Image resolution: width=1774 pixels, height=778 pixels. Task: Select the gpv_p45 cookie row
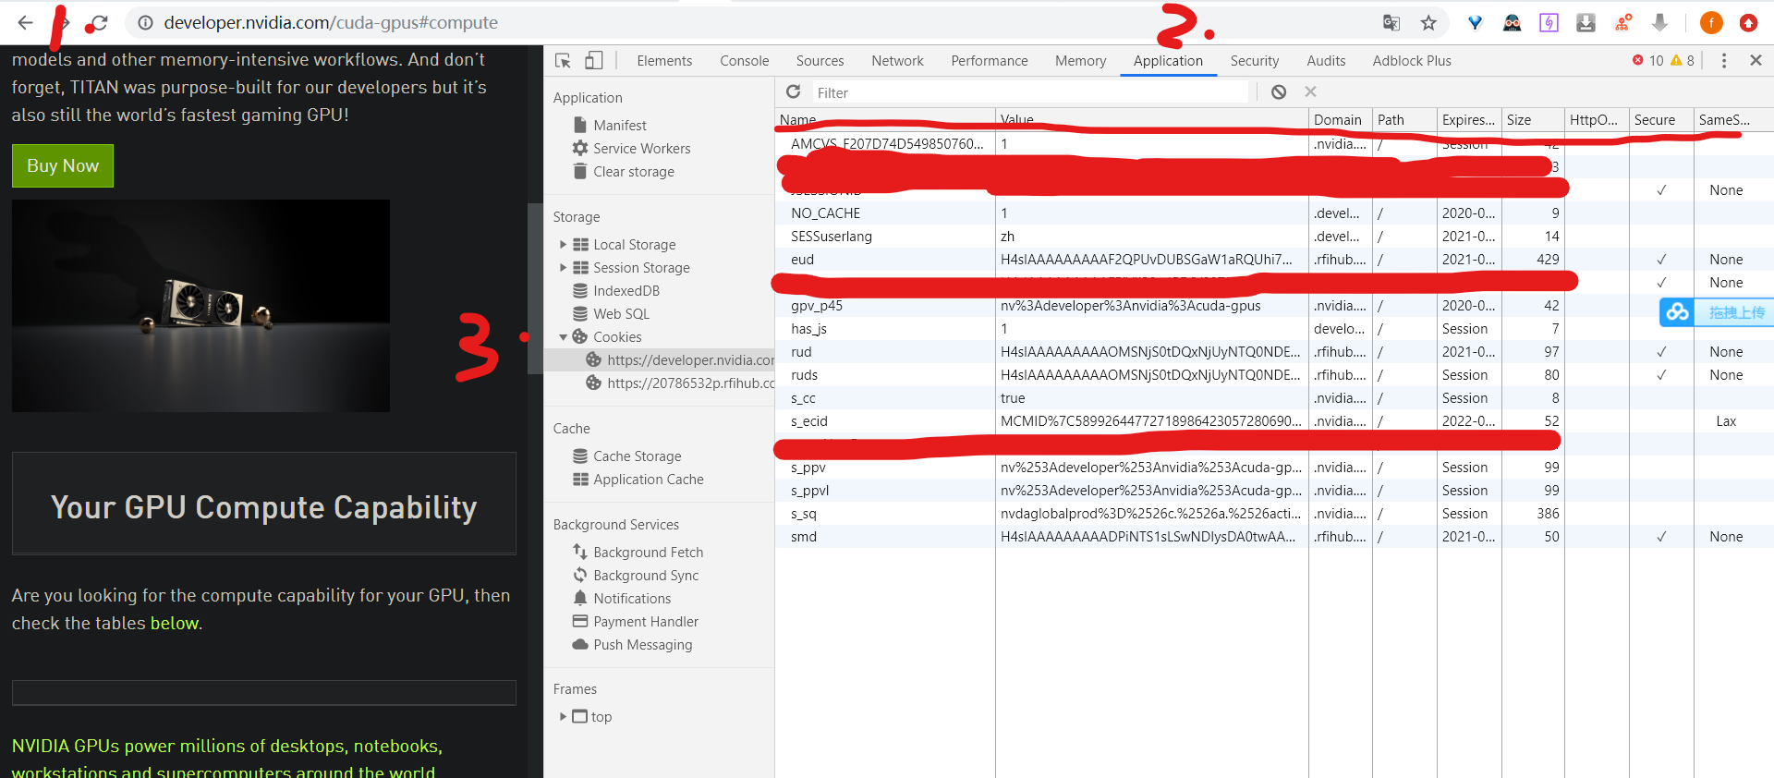pyautogui.click(x=1273, y=306)
